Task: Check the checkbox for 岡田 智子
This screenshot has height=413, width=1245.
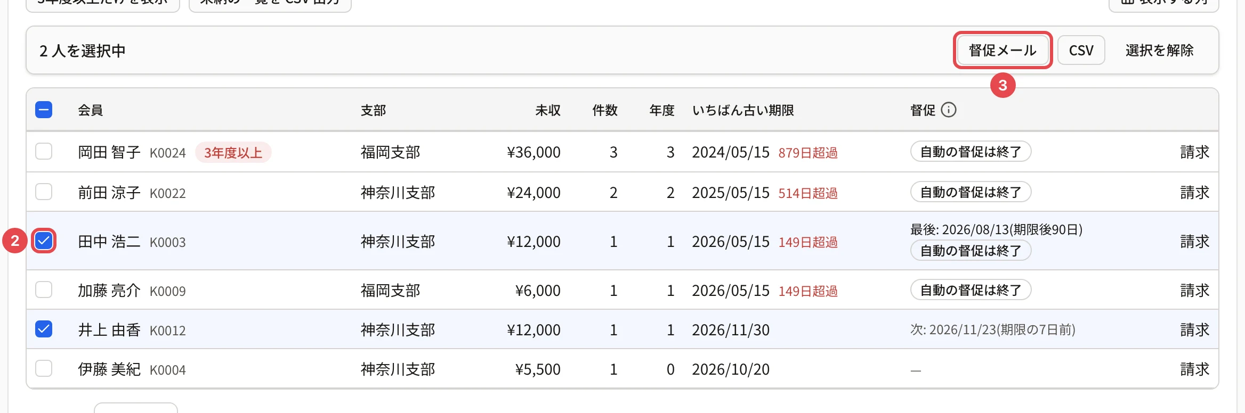Action: point(44,152)
